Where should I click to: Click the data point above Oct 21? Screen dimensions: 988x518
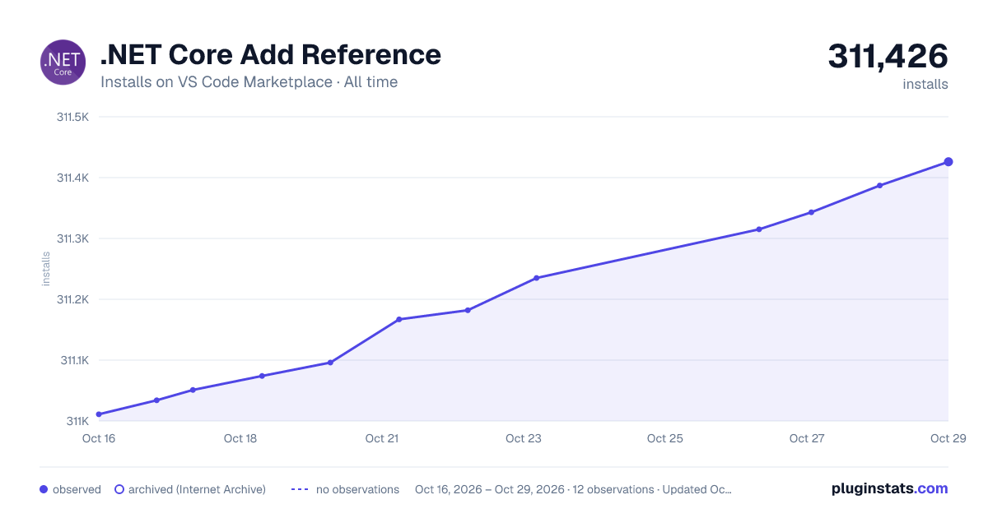[x=398, y=319]
